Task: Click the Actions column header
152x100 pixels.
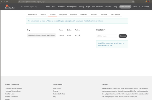Action: (78, 30)
